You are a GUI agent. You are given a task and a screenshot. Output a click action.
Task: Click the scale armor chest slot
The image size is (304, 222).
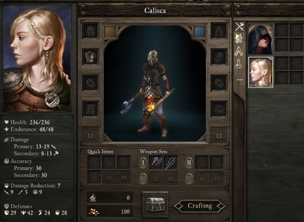(91, 57)
